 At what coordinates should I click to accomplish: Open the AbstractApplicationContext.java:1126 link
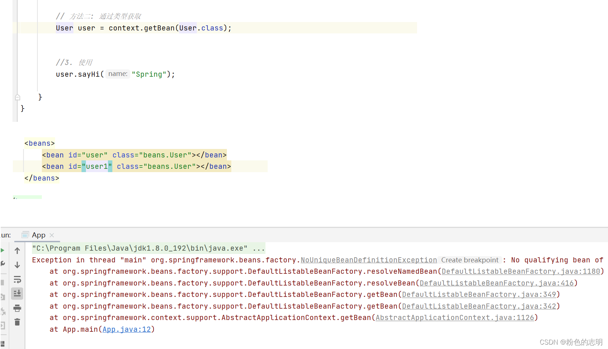pos(455,318)
